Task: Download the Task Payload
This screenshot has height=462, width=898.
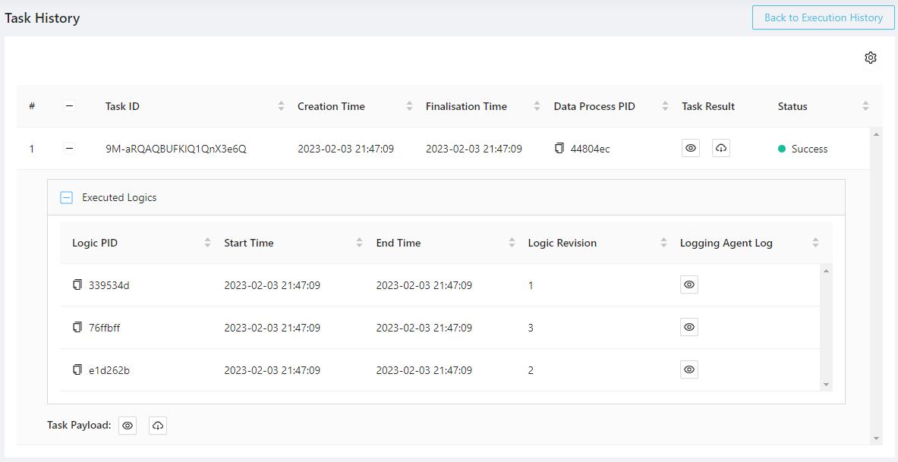Action: [x=158, y=426]
